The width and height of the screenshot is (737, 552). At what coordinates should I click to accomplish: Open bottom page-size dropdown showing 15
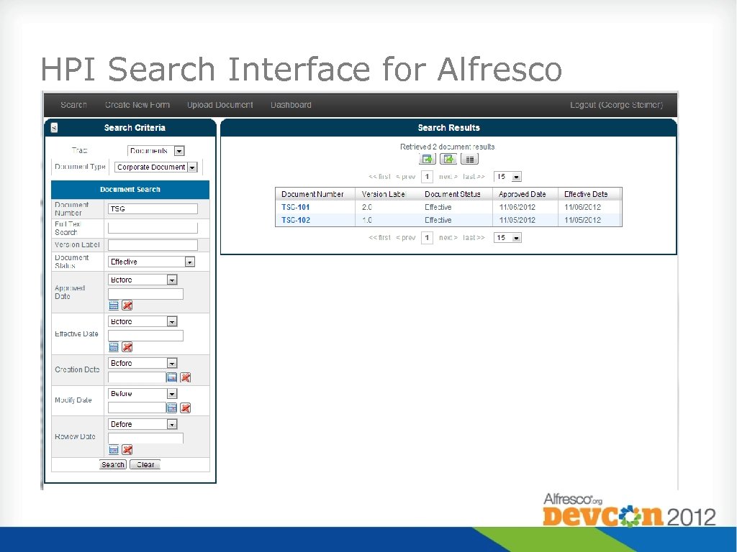tap(507, 238)
